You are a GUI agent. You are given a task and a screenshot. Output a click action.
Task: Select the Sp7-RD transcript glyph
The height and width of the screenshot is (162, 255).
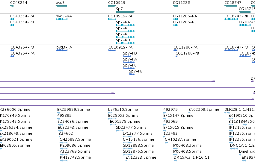pos(125,43)
